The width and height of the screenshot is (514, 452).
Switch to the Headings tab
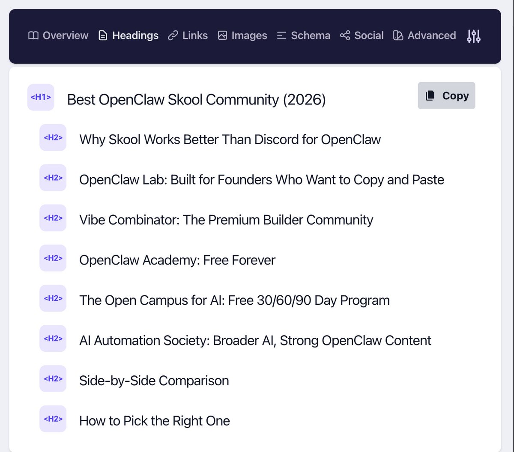(128, 36)
